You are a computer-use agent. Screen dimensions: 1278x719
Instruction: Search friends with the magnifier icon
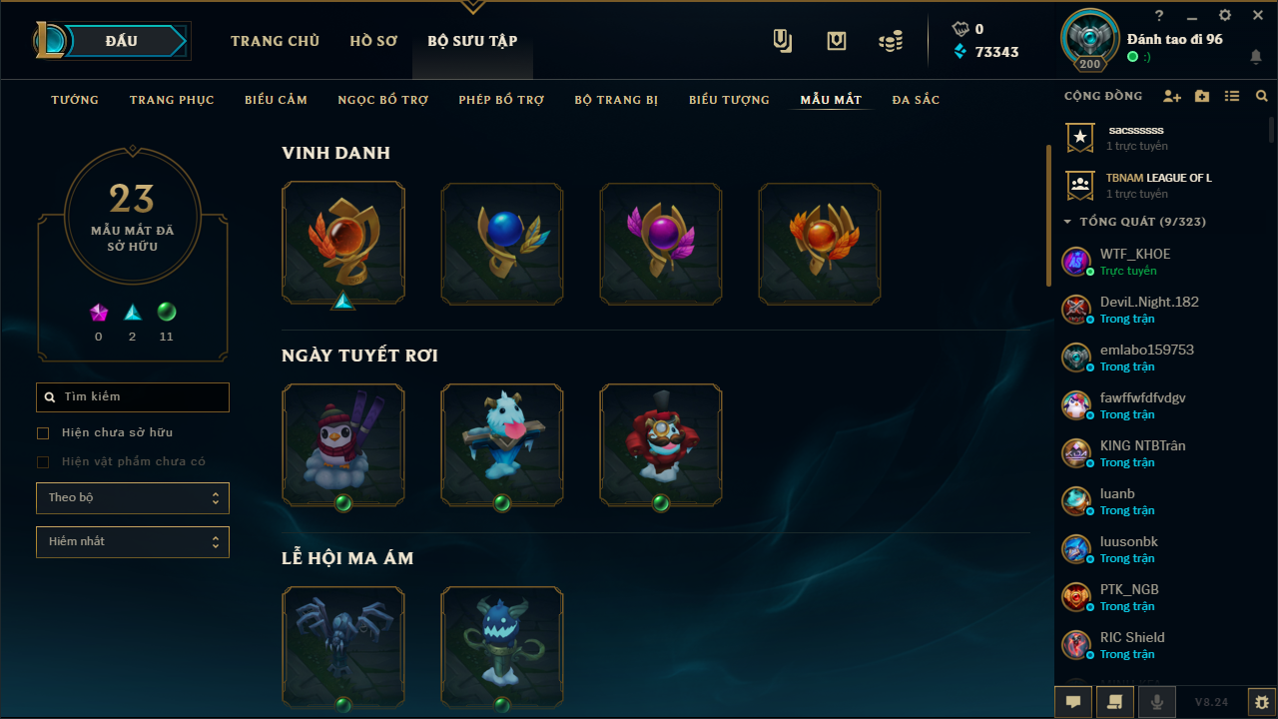pos(1262,97)
